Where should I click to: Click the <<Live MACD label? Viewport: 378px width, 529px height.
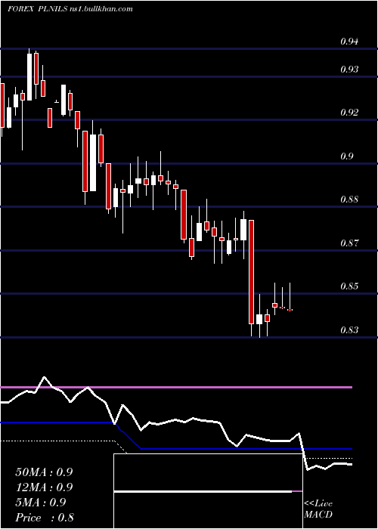[x=318, y=509]
